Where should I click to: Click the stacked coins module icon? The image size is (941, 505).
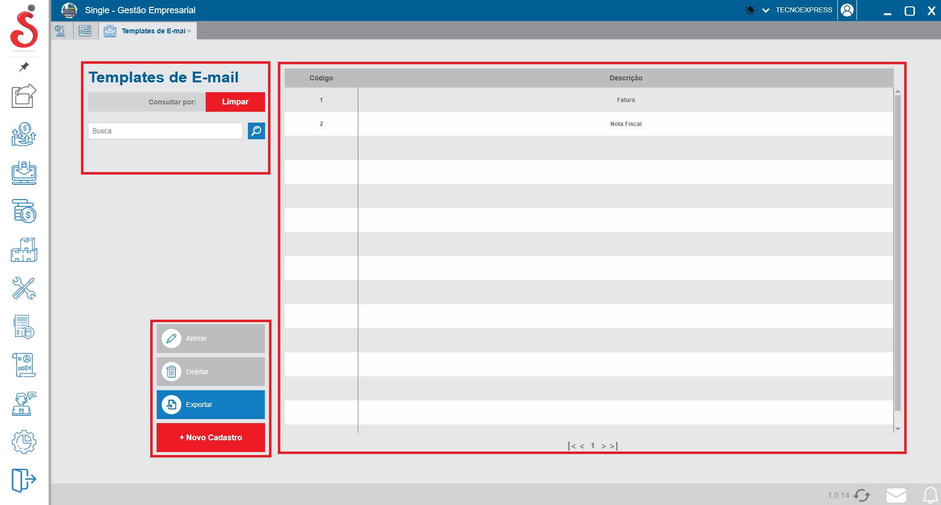(23, 212)
